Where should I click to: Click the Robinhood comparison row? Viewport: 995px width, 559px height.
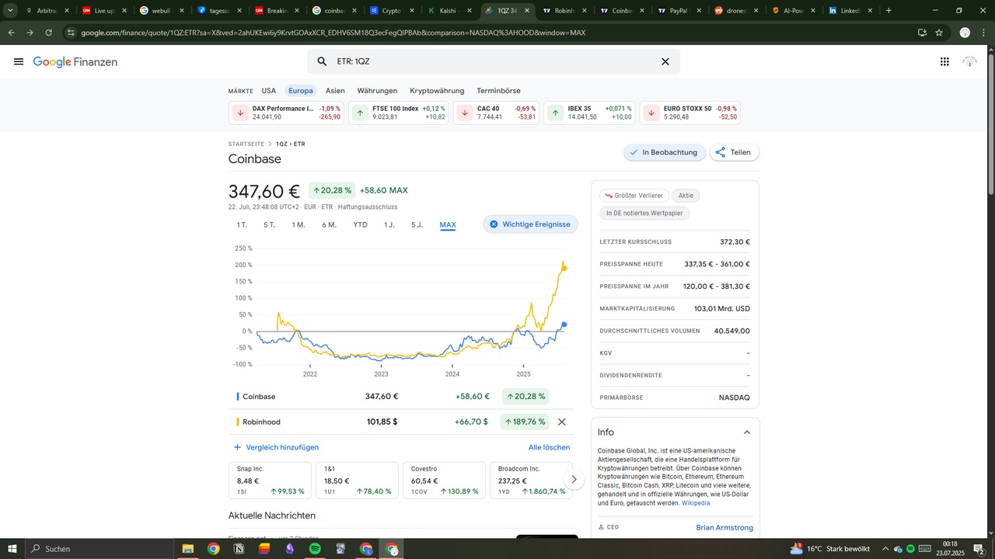pyautogui.click(x=401, y=422)
